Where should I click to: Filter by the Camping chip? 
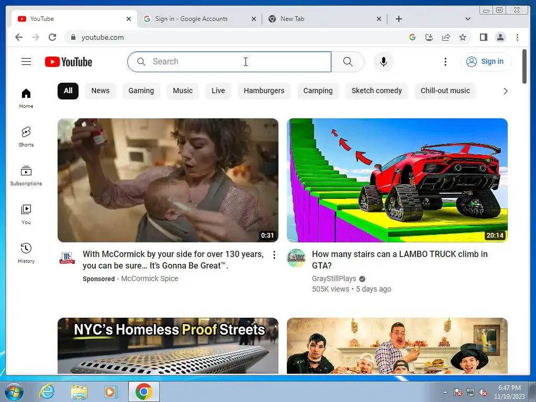pos(318,91)
